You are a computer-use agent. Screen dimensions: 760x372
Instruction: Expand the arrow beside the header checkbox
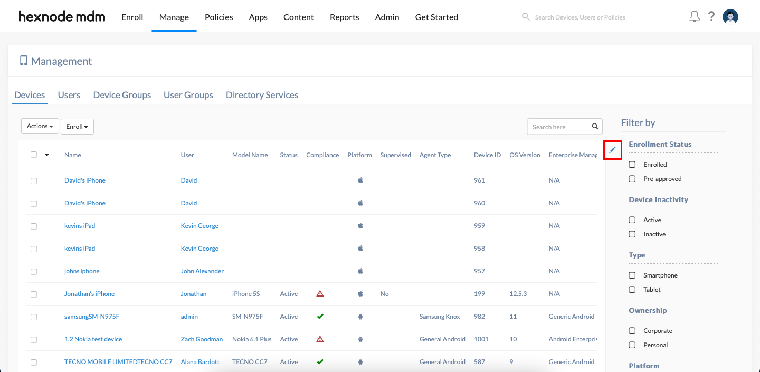coord(47,155)
